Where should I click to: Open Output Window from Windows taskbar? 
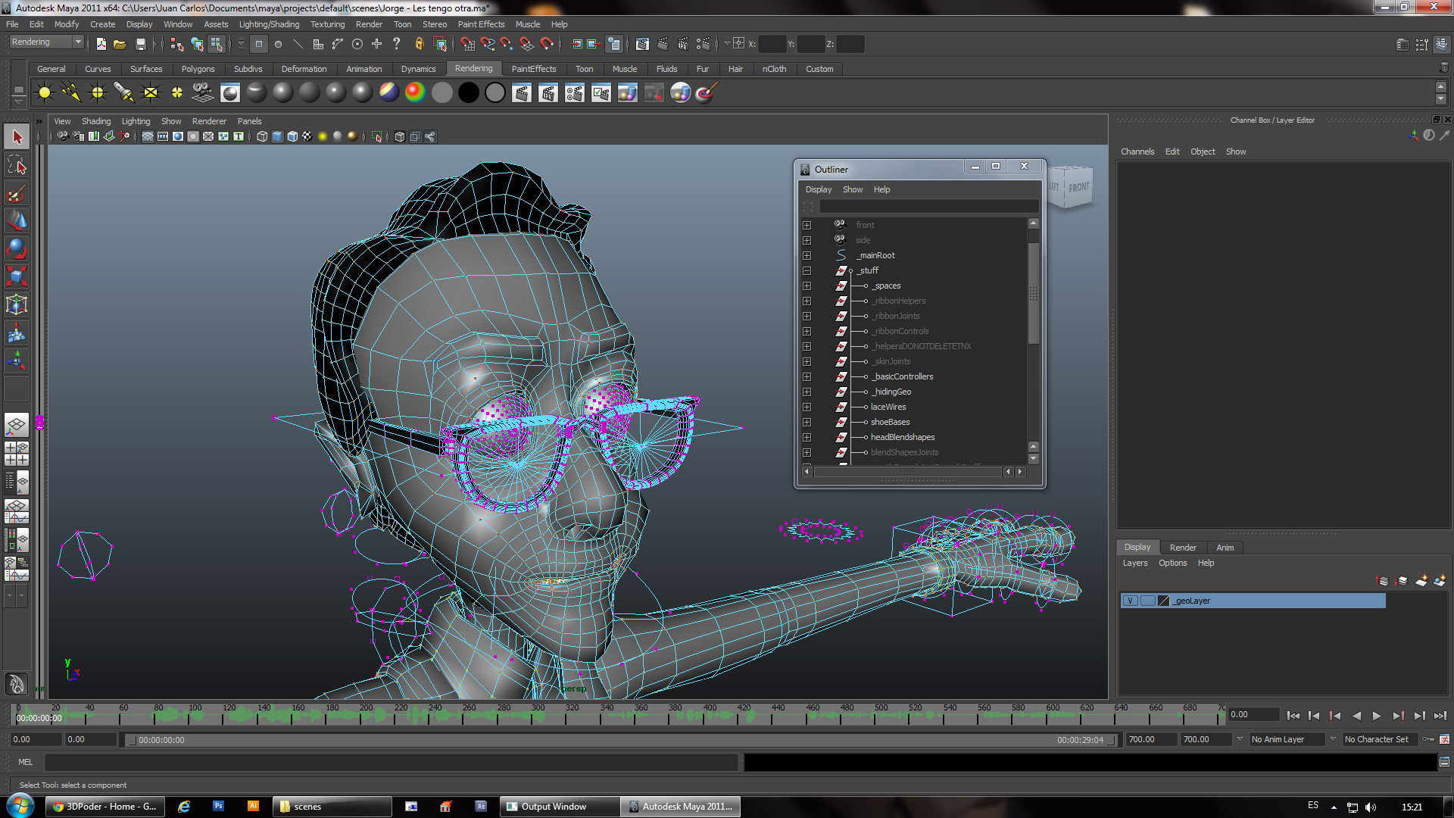pos(553,807)
